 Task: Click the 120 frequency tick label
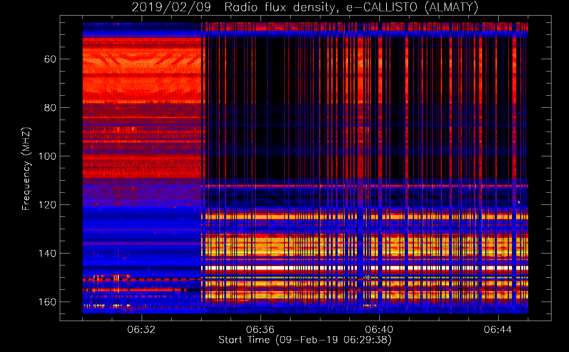point(47,205)
